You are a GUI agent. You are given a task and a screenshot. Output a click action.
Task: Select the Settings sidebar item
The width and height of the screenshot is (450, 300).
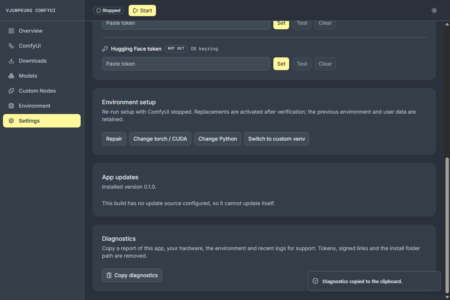click(42, 121)
